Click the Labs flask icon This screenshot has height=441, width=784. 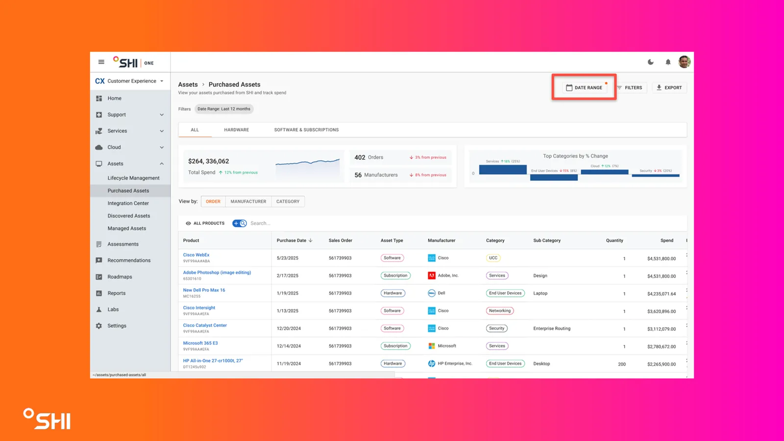[99, 310]
